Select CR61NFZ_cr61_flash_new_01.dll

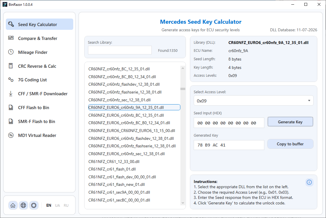[x=134, y=184]
